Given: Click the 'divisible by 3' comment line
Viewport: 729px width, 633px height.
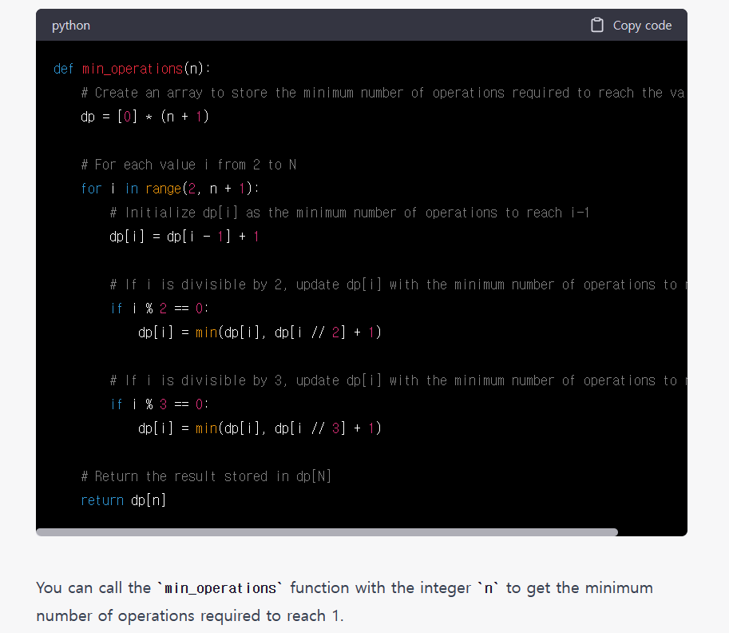Looking at the screenshot, I should point(398,380).
